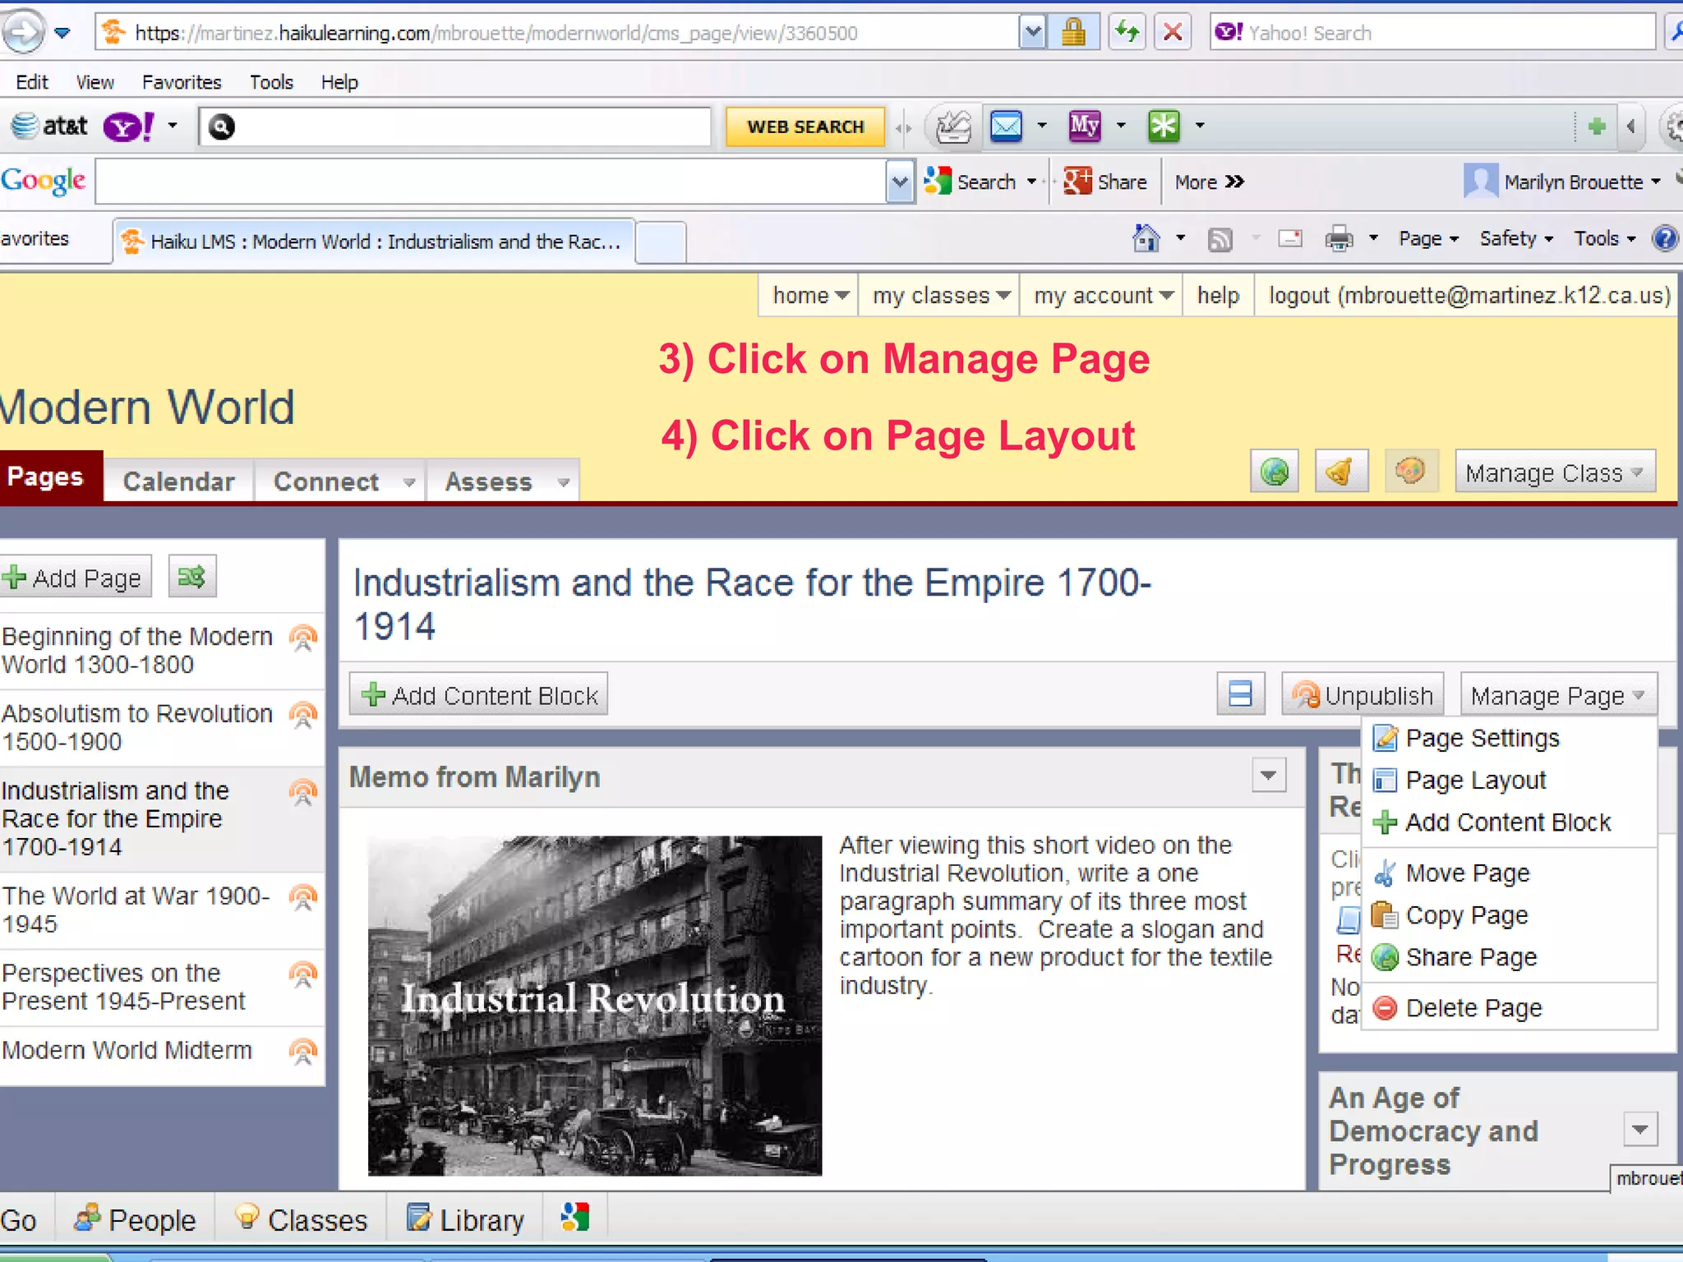The height and width of the screenshot is (1262, 1683).
Task: Toggle publish icon for Absolutism to Revolution
Action: click(x=303, y=716)
